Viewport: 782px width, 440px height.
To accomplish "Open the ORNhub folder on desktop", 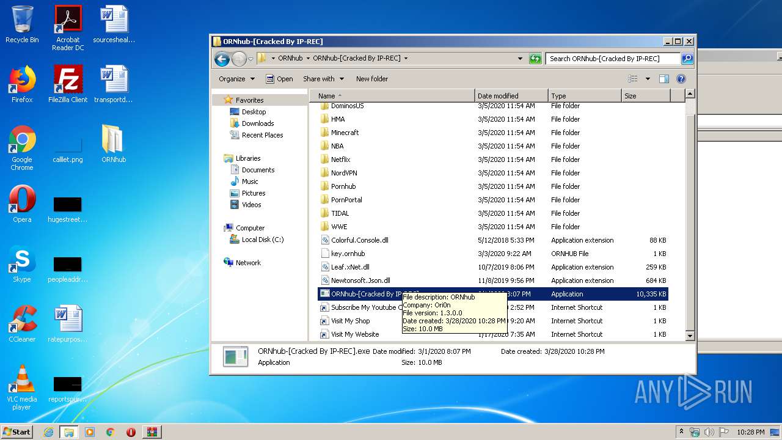I will click(114, 144).
